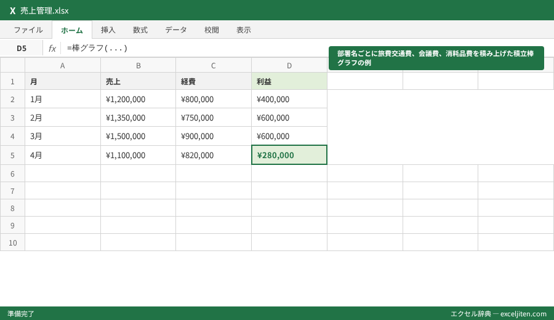Click the cell with ¥400,000
This screenshot has height=320, width=554.
[x=289, y=99]
